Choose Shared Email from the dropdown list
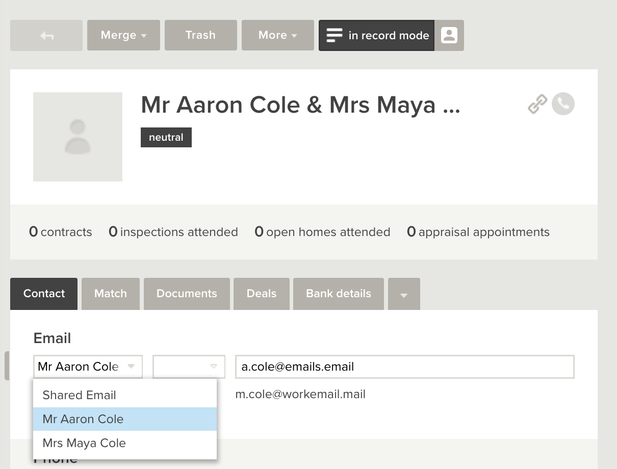 coord(125,395)
